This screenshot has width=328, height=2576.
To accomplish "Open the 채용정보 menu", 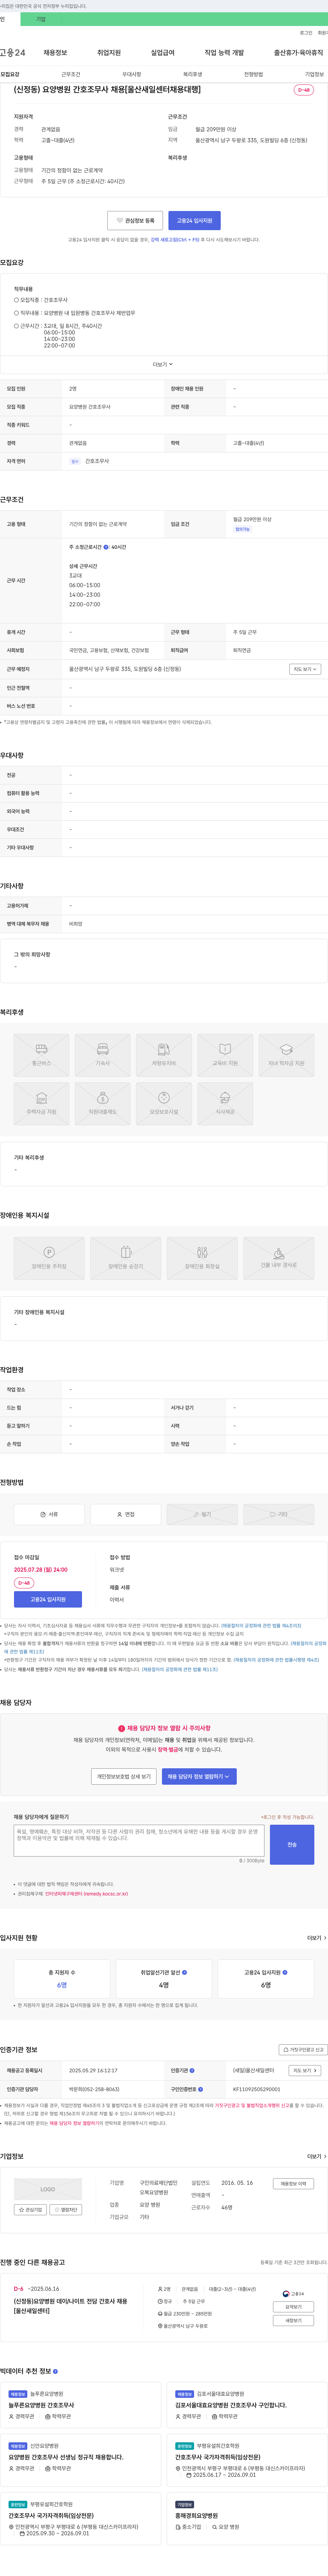I will pos(55,53).
